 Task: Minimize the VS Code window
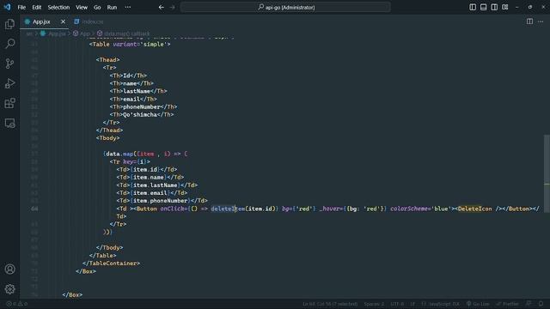pyautogui.click(x=517, y=7)
